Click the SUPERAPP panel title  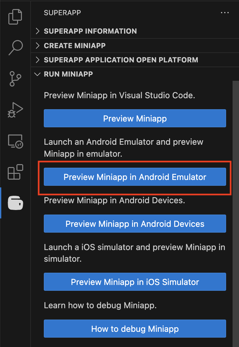(x=62, y=13)
